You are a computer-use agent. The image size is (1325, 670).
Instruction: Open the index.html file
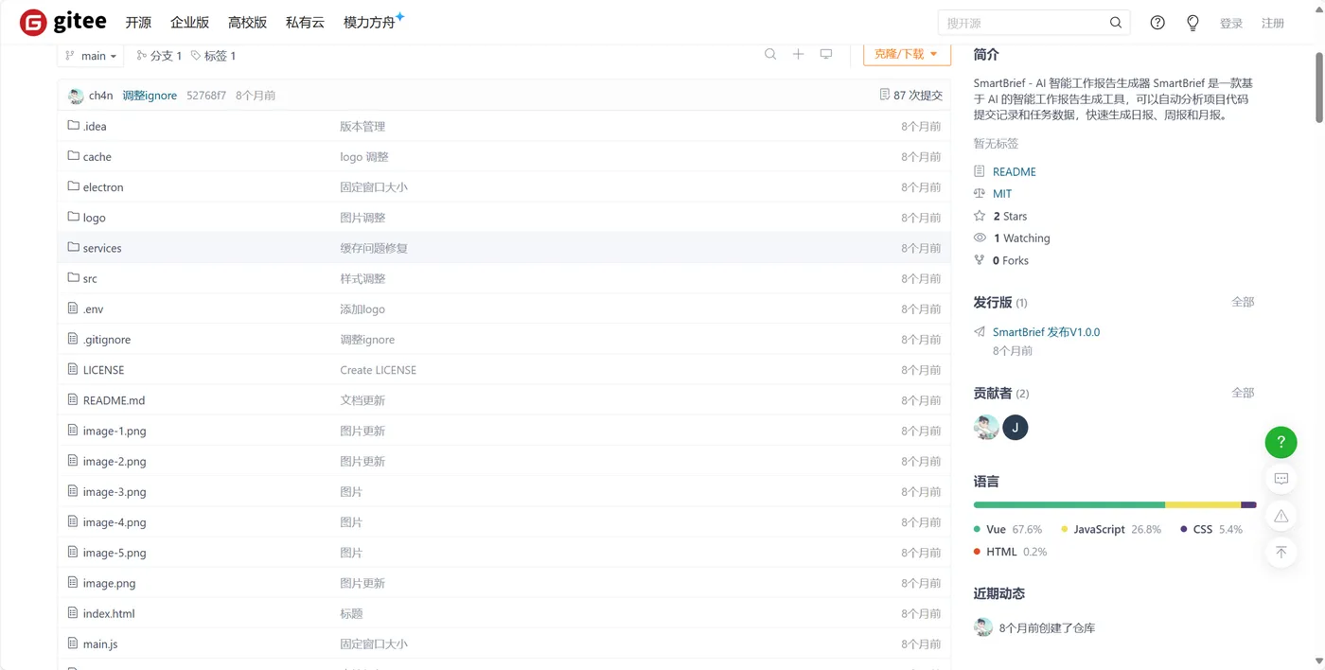point(109,613)
